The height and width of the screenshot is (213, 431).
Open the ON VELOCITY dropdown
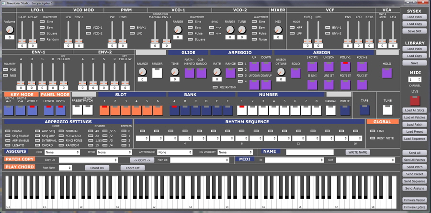pyautogui.click(x=235, y=152)
